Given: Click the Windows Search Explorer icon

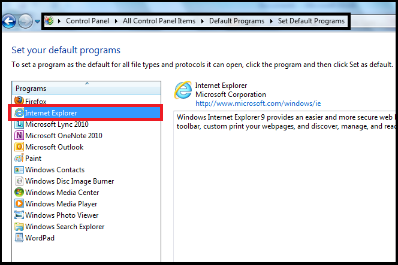Looking at the screenshot, I should 19,227.
